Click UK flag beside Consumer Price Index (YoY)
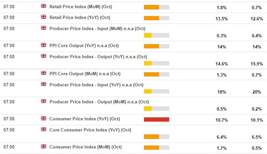267x154 pixels. tap(44, 118)
